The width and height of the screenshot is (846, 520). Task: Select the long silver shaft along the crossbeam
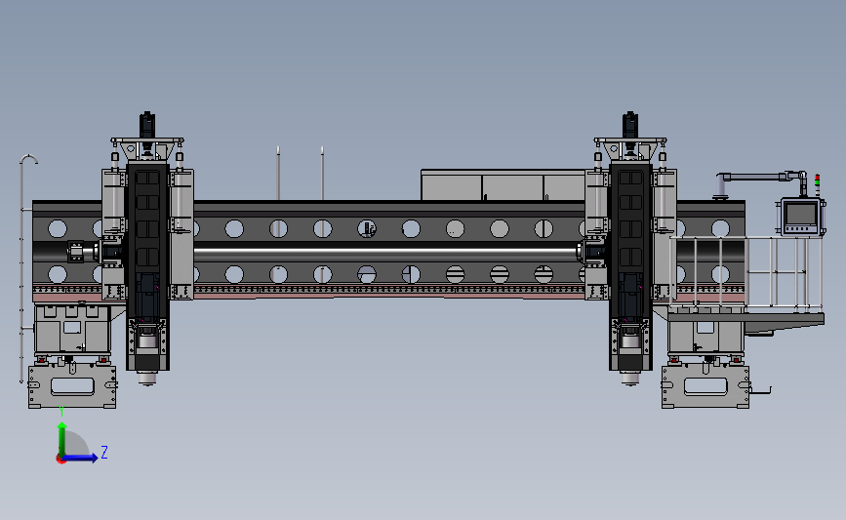pos(385,252)
